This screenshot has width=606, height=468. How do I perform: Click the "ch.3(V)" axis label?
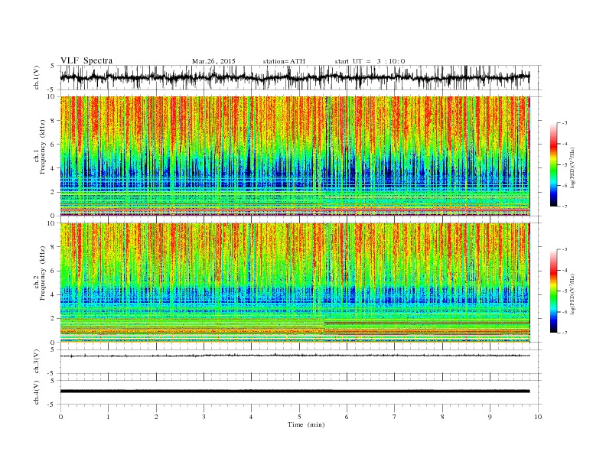pyautogui.click(x=37, y=362)
